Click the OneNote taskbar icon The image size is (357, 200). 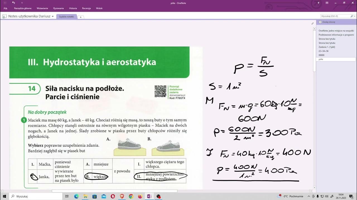[x=149, y=196]
